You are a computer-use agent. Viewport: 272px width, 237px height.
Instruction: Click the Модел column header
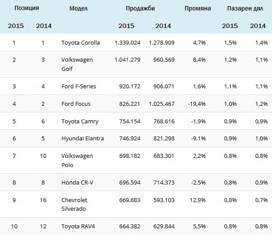pyautogui.click(x=78, y=8)
